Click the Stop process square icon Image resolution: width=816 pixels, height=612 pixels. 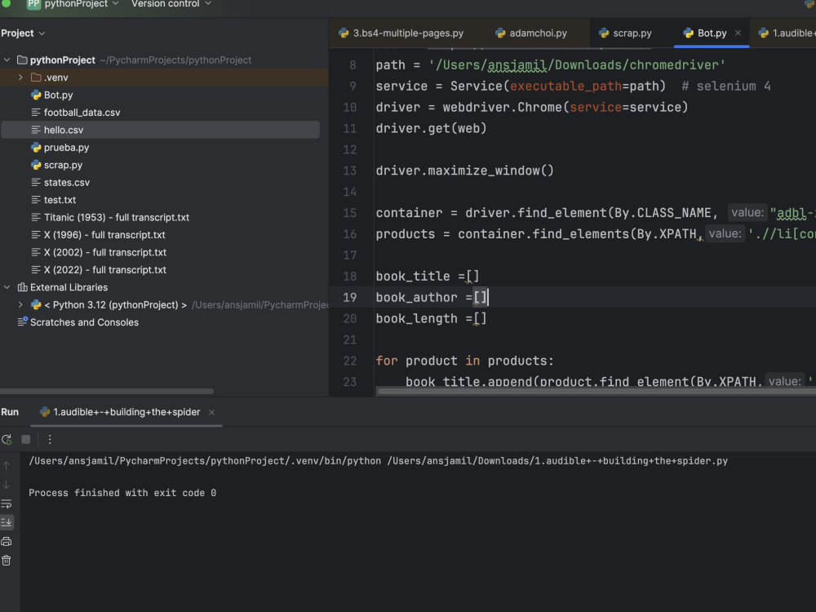(x=25, y=440)
